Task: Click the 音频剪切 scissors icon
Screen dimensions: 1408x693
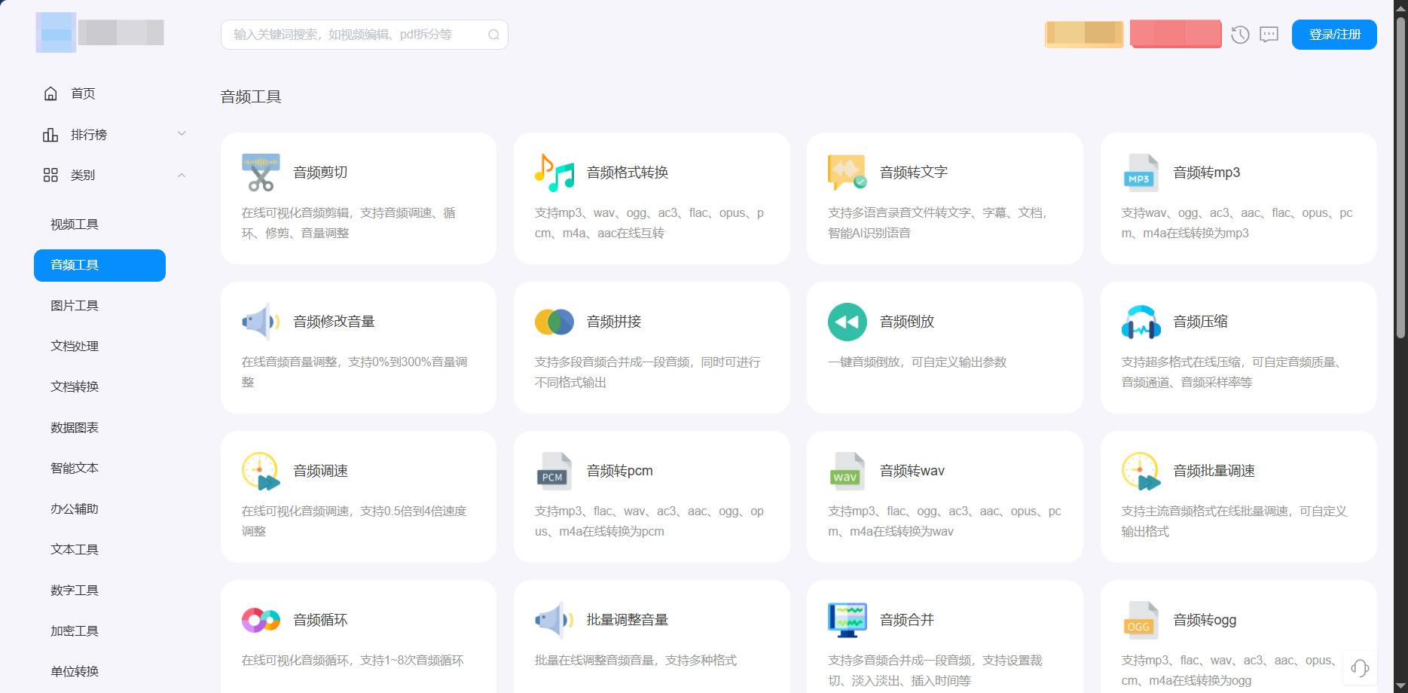Action: point(261,172)
